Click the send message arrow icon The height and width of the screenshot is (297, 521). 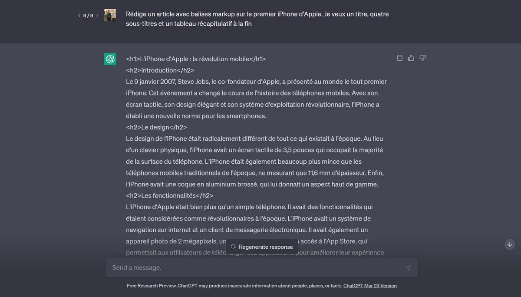[408, 268]
